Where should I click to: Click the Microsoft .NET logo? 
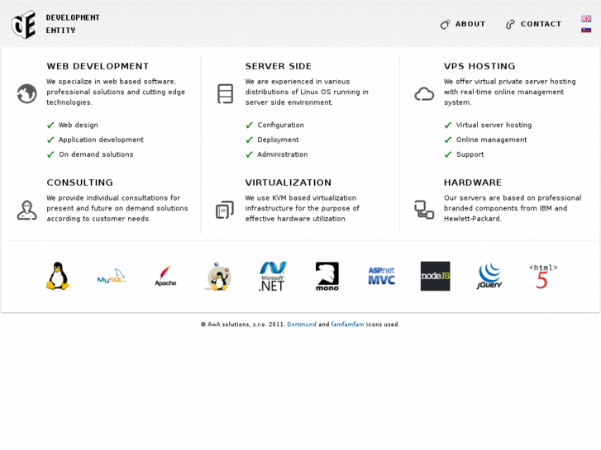click(x=273, y=276)
